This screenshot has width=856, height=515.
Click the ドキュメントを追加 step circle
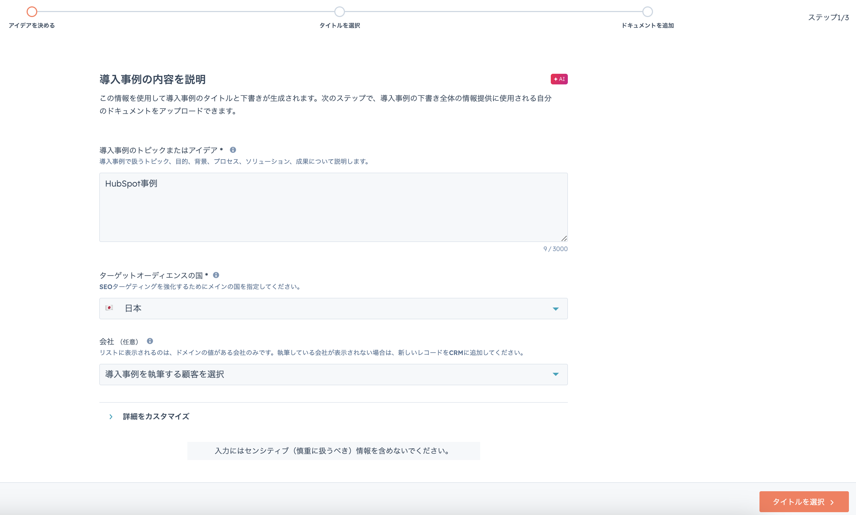[x=648, y=12]
